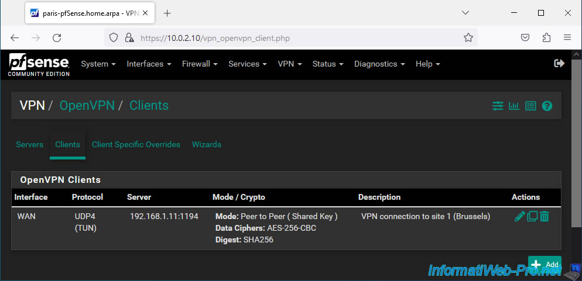Follow the OpenVPN breadcrumb link
The height and width of the screenshot is (281, 582).
pos(87,106)
